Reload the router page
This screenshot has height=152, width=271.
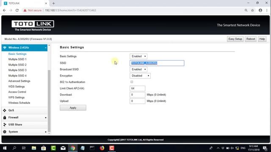pyautogui.click(x=17, y=10)
